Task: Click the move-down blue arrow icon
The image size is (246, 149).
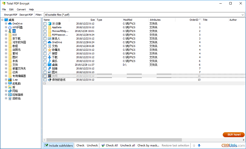Action: [x=199, y=146]
